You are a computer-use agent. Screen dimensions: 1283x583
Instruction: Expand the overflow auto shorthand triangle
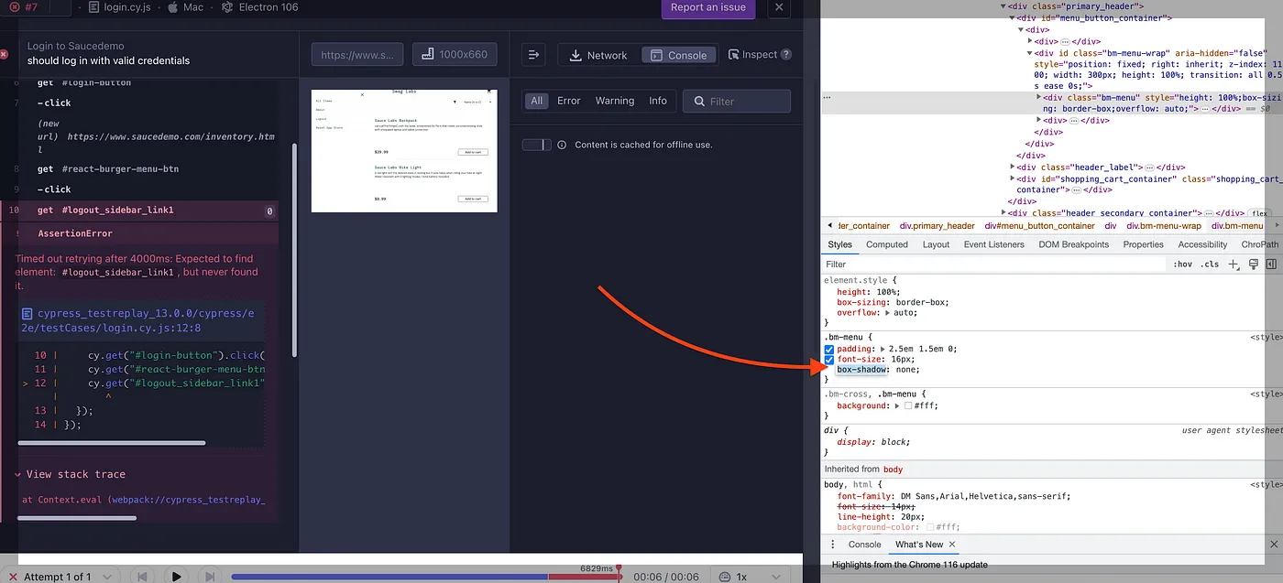[x=886, y=313]
